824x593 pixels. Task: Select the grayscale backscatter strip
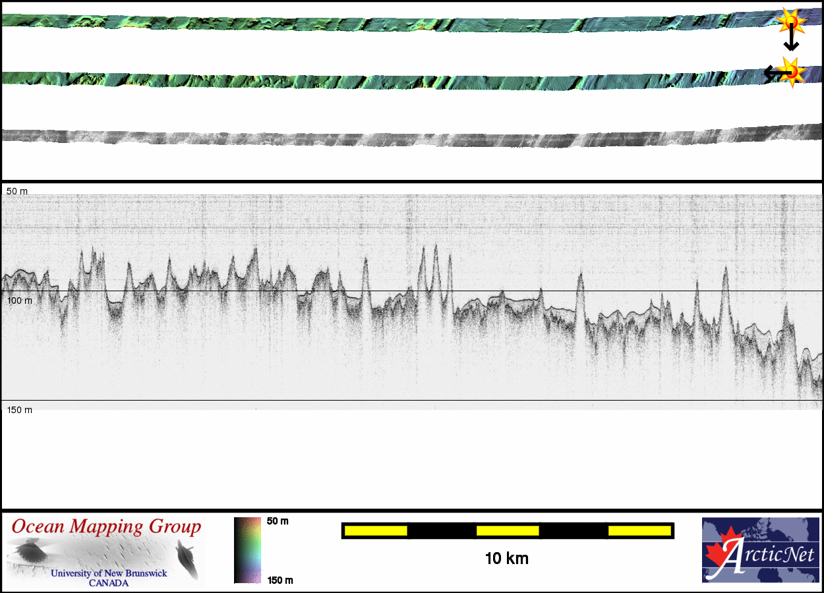396,138
